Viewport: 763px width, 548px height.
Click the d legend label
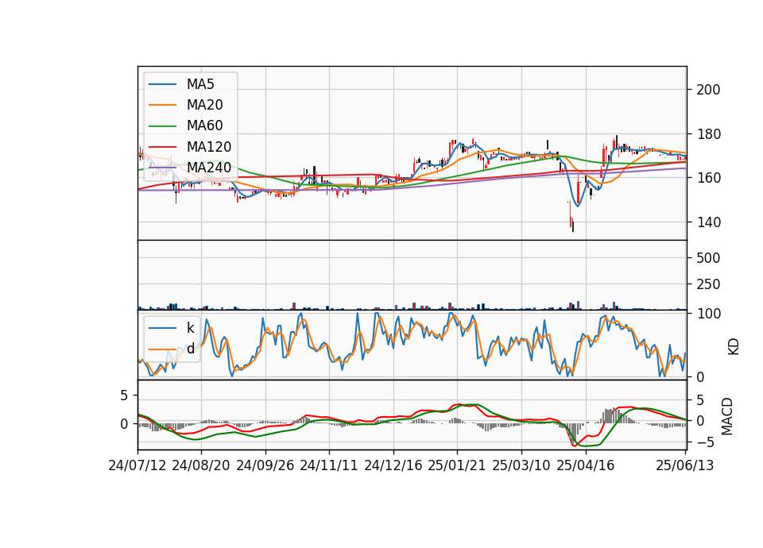click(x=191, y=349)
